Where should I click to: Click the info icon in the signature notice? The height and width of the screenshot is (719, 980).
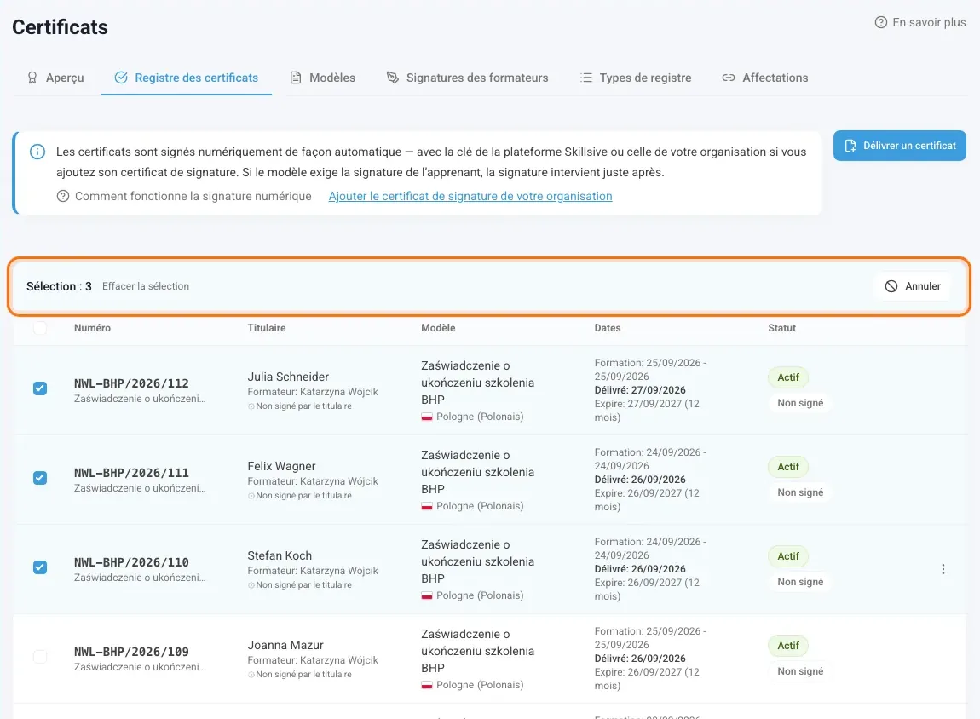(37, 152)
